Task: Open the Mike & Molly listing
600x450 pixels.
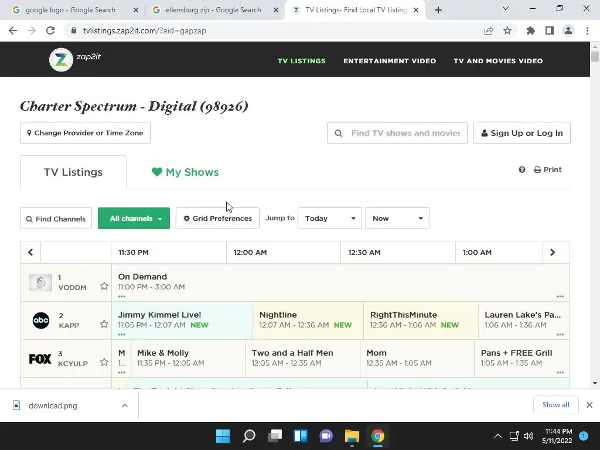Action: point(188,358)
